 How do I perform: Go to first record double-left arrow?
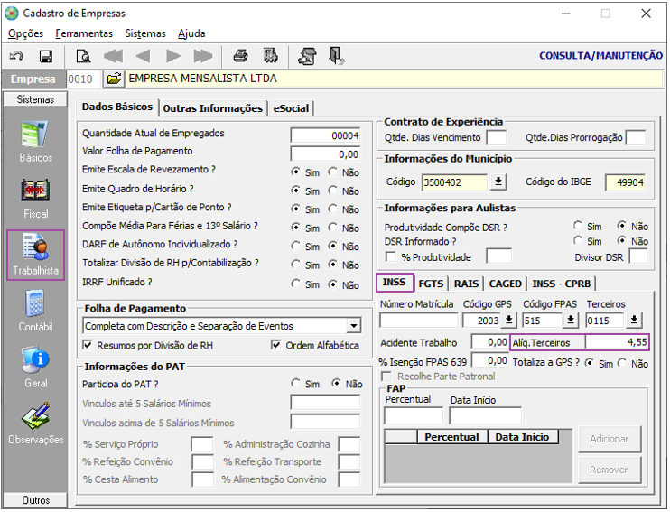point(113,56)
